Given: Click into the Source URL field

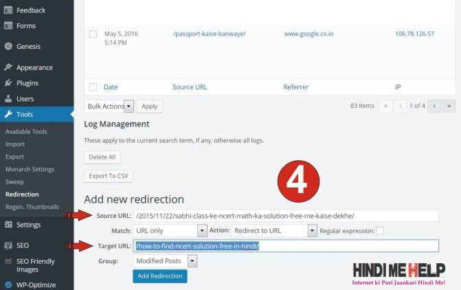Looking at the screenshot, I should point(286,216).
